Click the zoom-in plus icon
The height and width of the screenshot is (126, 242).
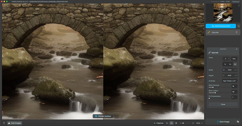click(193, 123)
